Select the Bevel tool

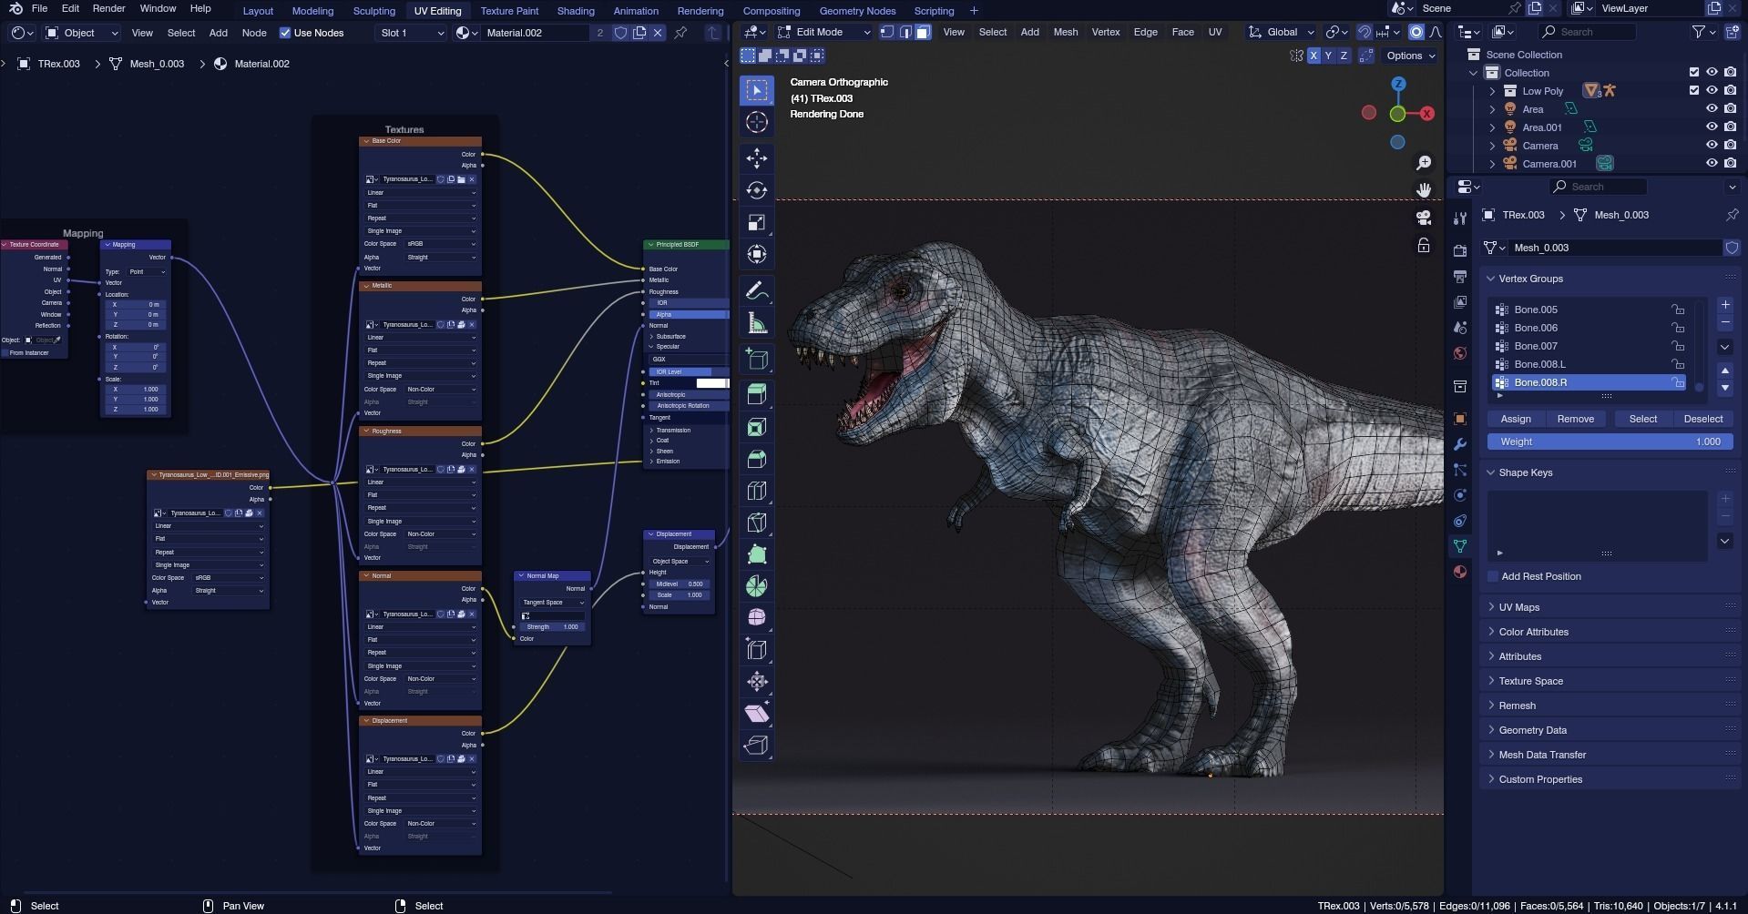click(756, 459)
